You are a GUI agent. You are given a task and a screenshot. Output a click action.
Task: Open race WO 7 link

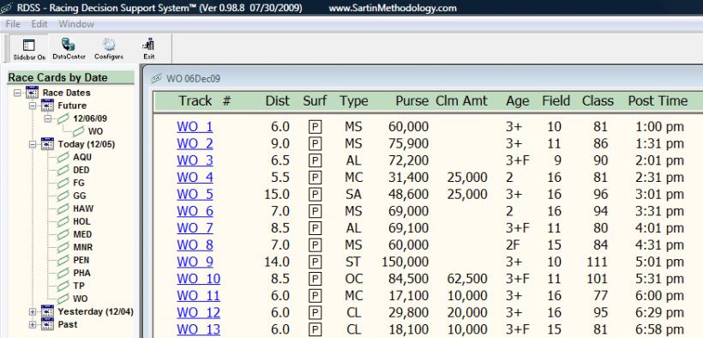[x=195, y=228]
